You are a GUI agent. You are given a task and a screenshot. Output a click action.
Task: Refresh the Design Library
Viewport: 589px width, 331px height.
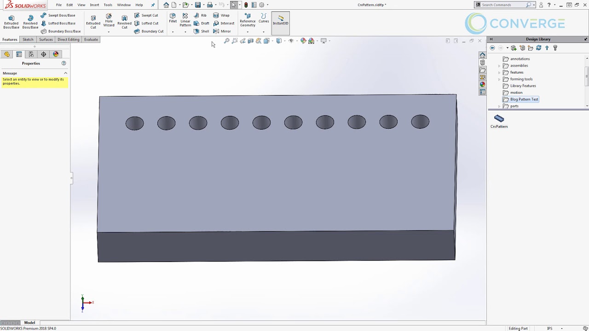[x=538, y=48]
